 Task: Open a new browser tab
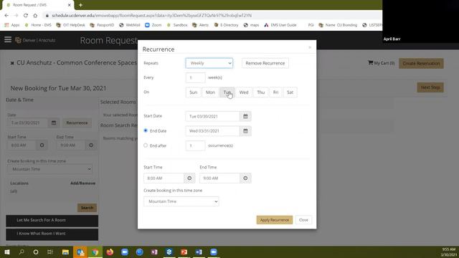point(80,5)
